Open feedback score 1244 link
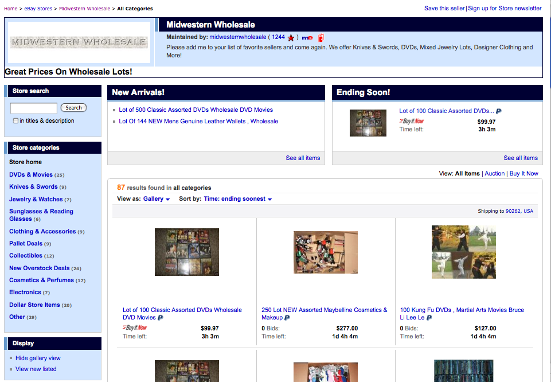Screen dimensions: 551x382 pyautogui.click(x=278, y=37)
